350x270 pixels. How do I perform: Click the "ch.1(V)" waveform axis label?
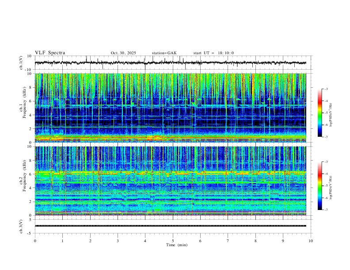[x=21, y=63]
